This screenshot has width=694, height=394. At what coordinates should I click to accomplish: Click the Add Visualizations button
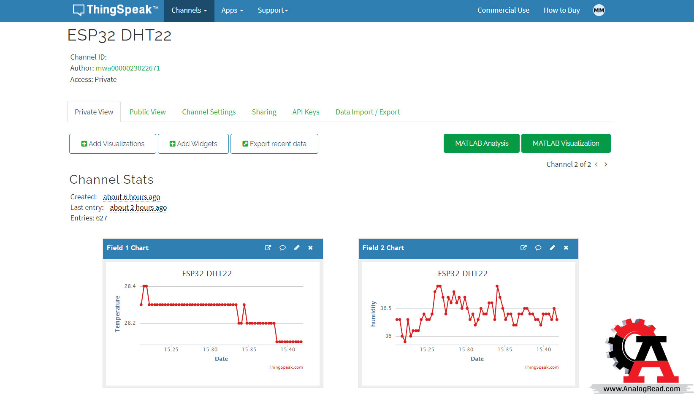[x=113, y=144]
